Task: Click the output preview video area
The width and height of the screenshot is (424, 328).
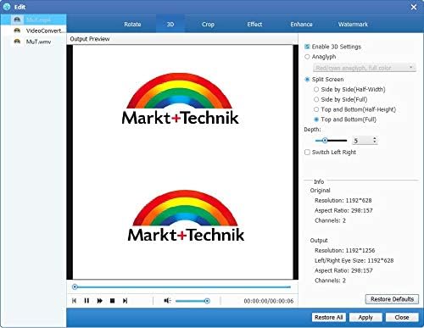Action: pyautogui.click(x=182, y=162)
